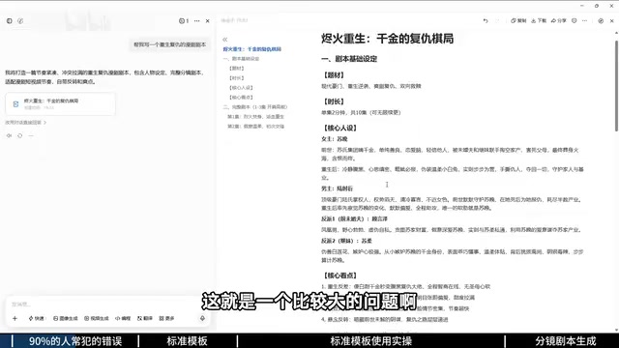Image resolution: width=619 pixels, height=348 pixels.
Task: Click the heading 一、剧本基础设定 in document
Action: pos(349,59)
